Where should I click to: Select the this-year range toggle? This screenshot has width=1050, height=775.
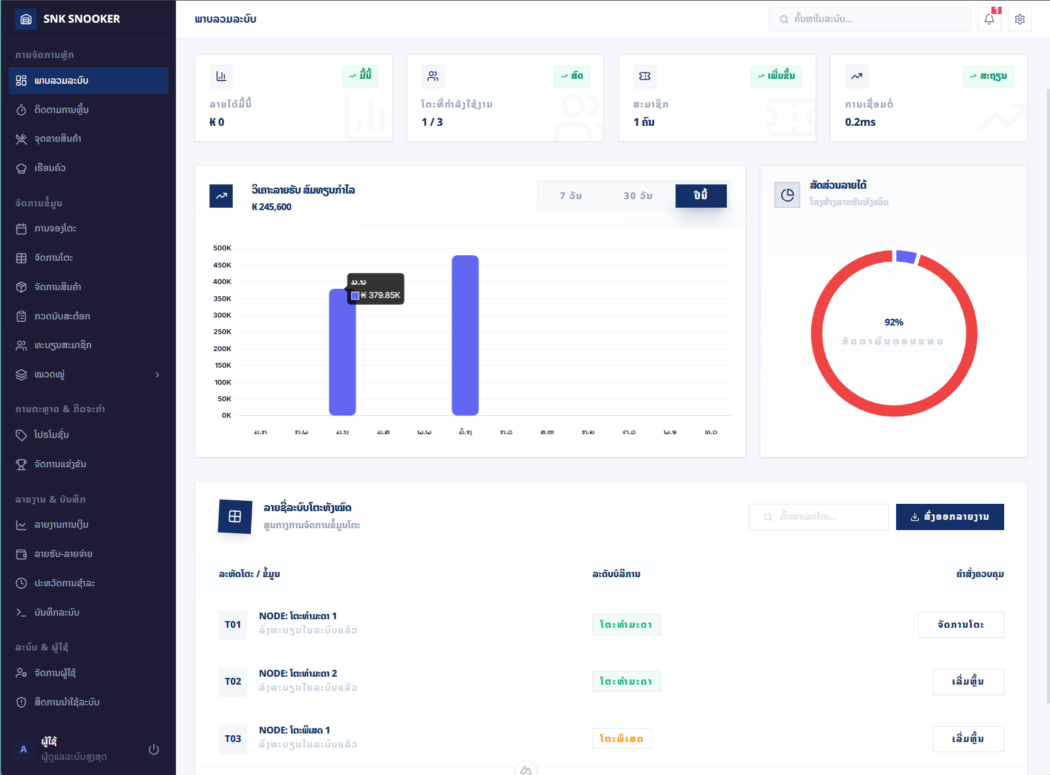click(x=701, y=196)
